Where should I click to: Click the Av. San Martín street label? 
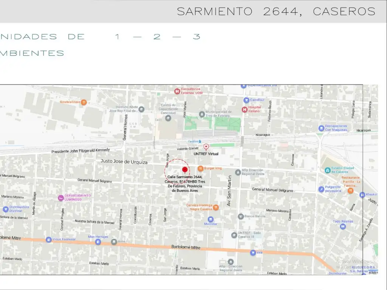[229, 191]
